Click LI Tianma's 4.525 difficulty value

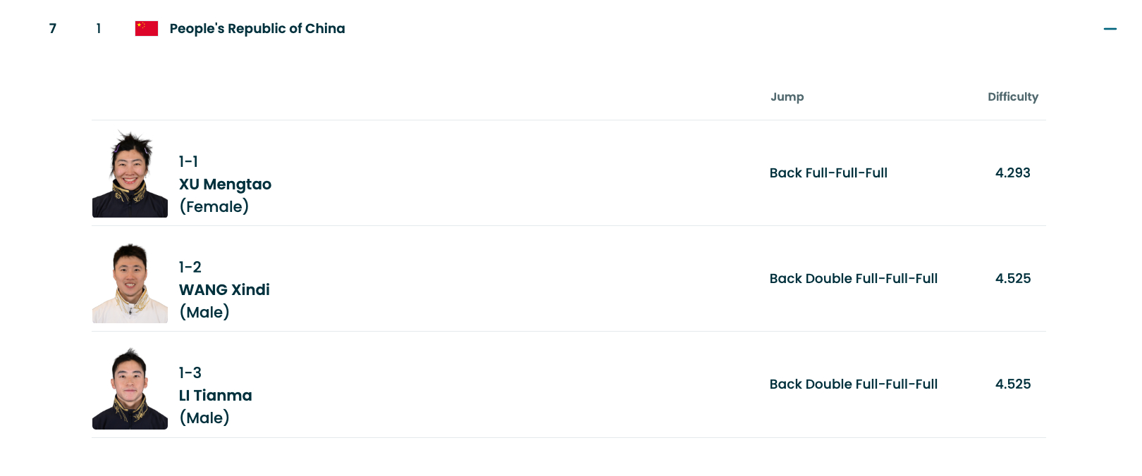(1013, 384)
